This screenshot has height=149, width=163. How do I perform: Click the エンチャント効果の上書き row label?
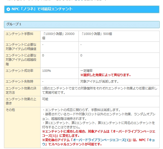coord(22,102)
